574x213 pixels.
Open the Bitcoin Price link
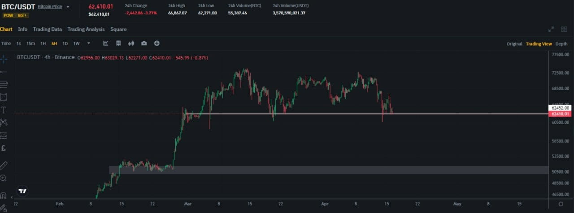pos(50,7)
